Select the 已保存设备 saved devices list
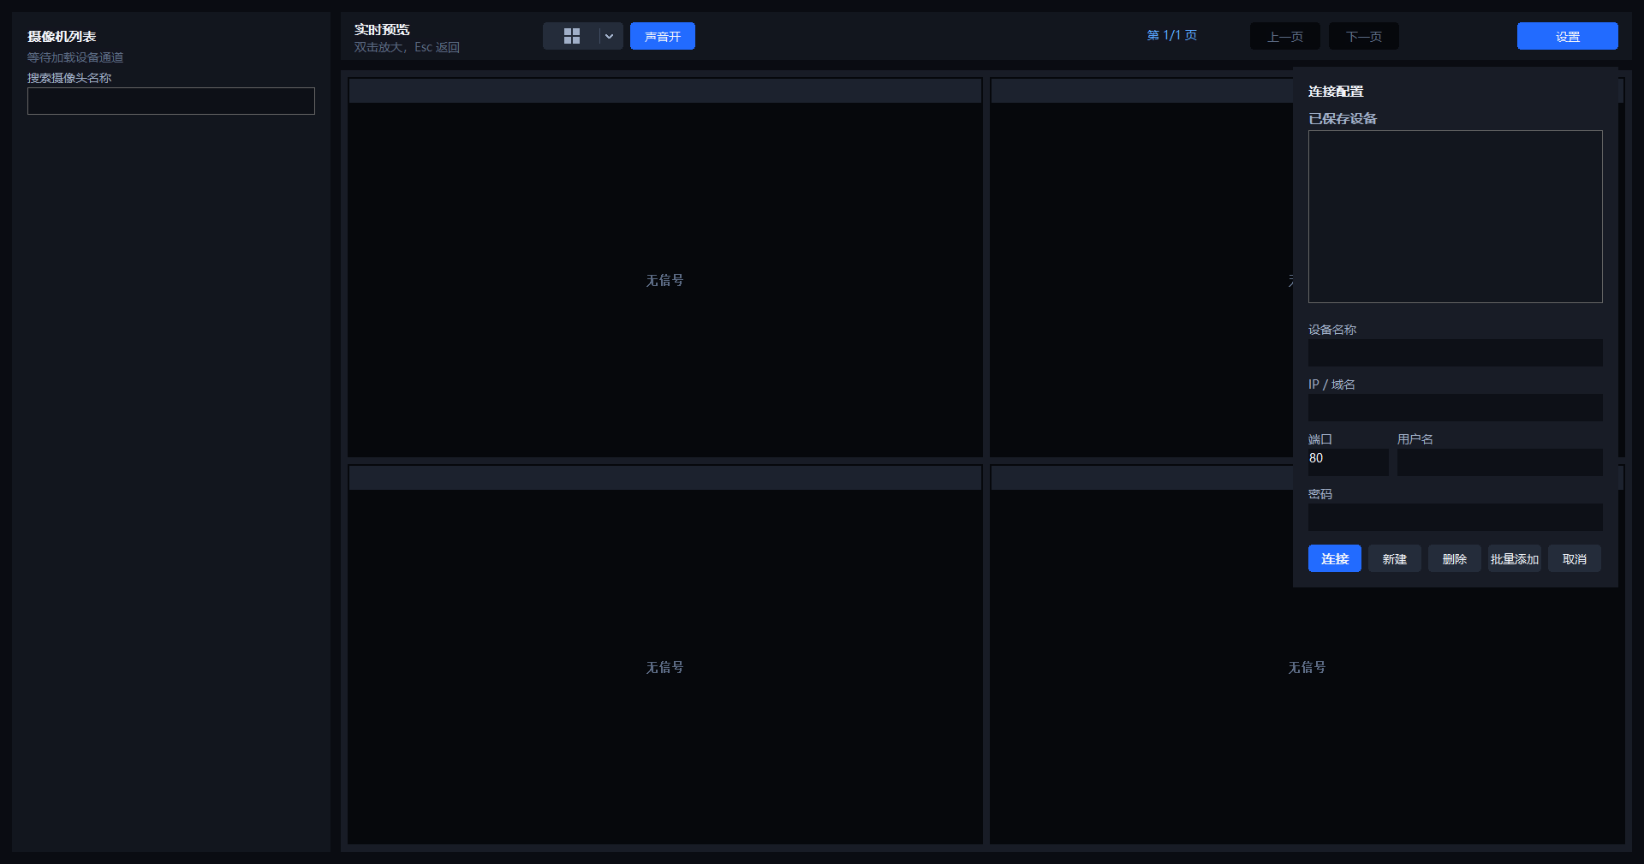Image resolution: width=1644 pixels, height=864 pixels. tap(1456, 217)
